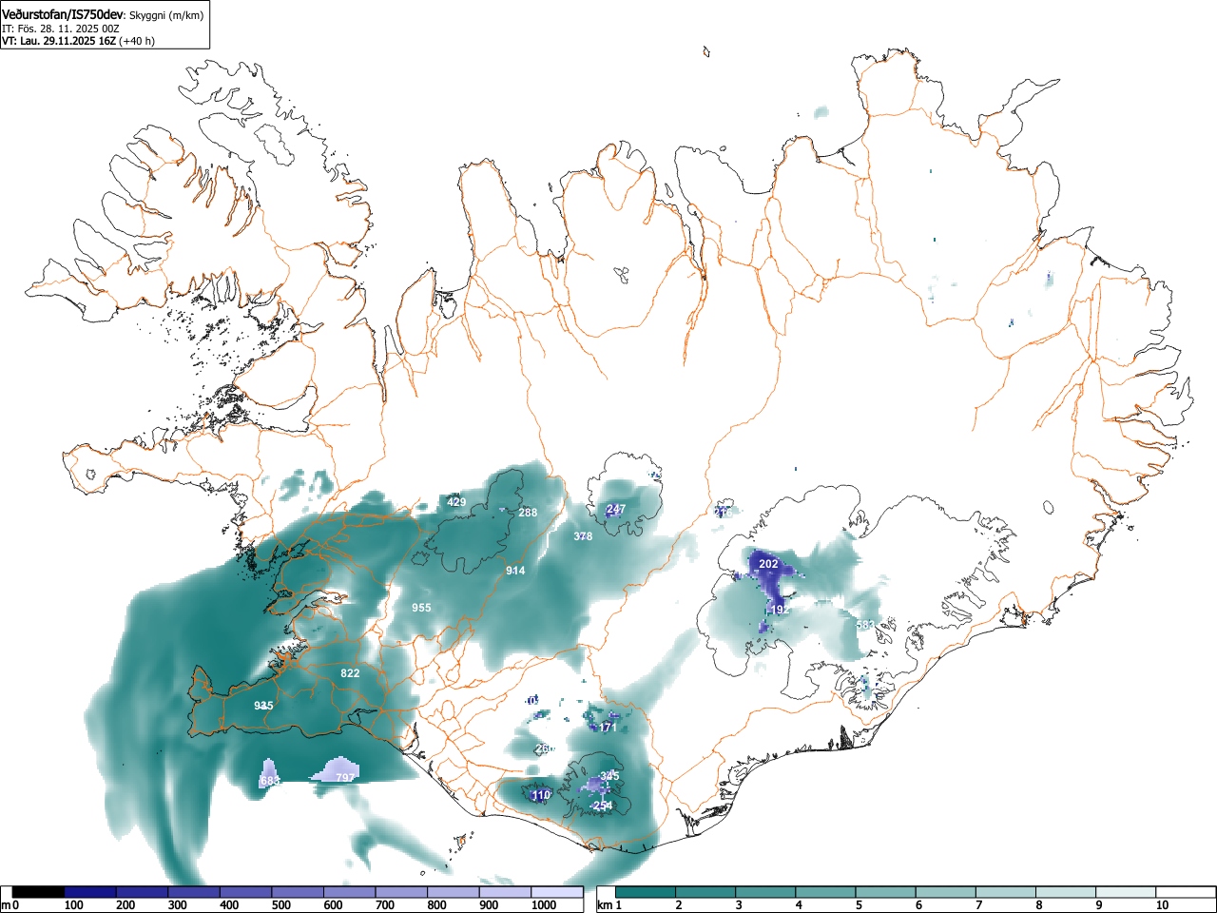The image size is (1217, 913).
Task: Click the 100 tick label on the metre scale
Action: tap(74, 905)
